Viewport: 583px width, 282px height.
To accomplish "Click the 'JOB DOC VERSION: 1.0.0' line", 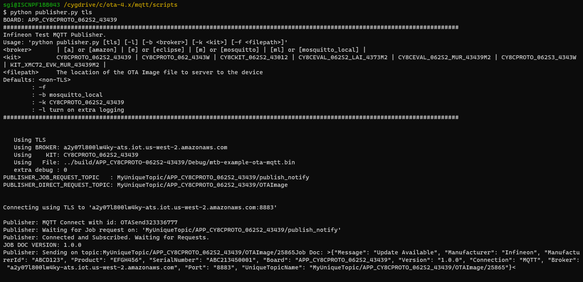I will pyautogui.click(x=42, y=245).
